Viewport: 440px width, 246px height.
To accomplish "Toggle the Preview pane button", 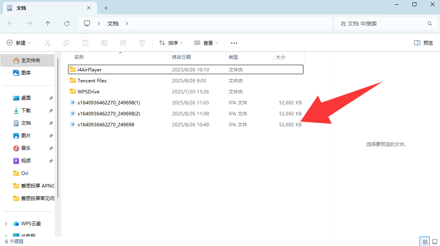I will click(x=423, y=43).
